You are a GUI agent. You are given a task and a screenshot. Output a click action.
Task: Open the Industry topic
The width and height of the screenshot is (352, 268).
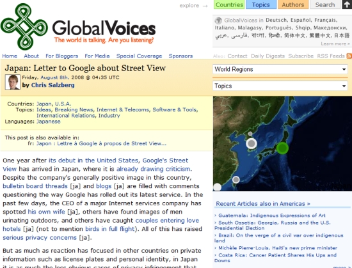(109, 116)
